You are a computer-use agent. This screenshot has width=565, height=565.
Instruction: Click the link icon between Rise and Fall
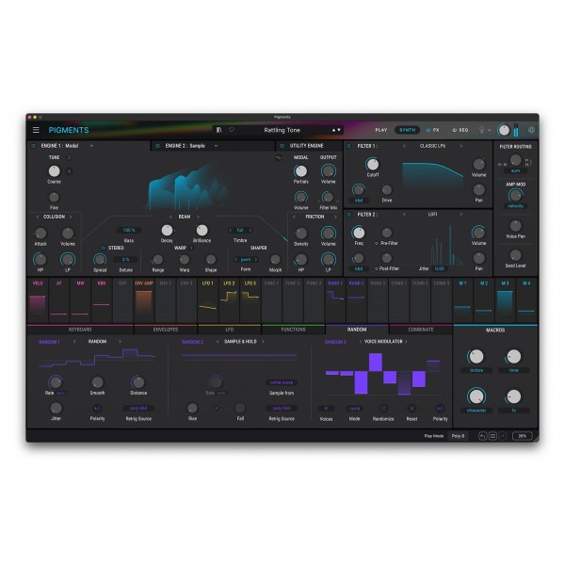pyautogui.click(x=217, y=409)
